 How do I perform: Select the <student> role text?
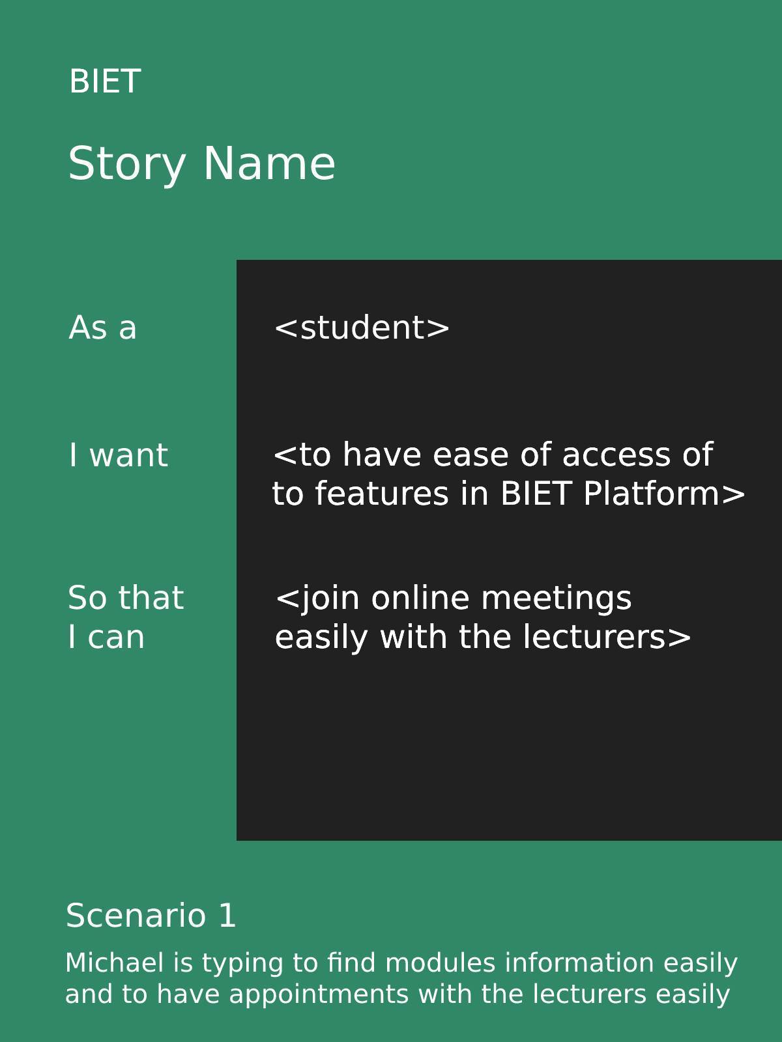pyautogui.click(x=362, y=328)
